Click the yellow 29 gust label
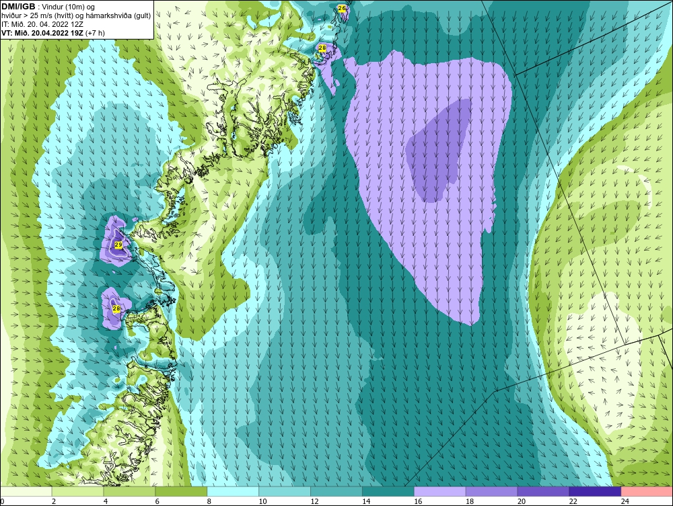Image resolution: width=673 pixels, height=506 pixels. (118, 245)
